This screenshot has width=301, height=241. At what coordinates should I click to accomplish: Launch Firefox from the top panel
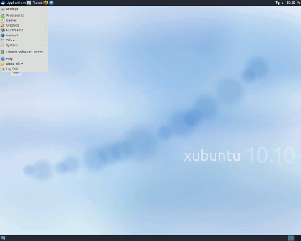pos(46,3)
